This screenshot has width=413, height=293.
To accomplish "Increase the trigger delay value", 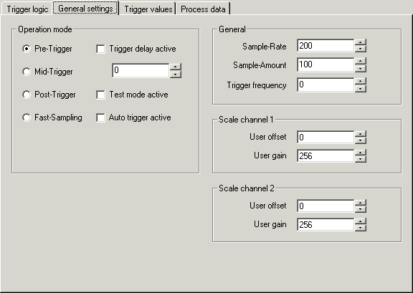I will coord(176,67).
